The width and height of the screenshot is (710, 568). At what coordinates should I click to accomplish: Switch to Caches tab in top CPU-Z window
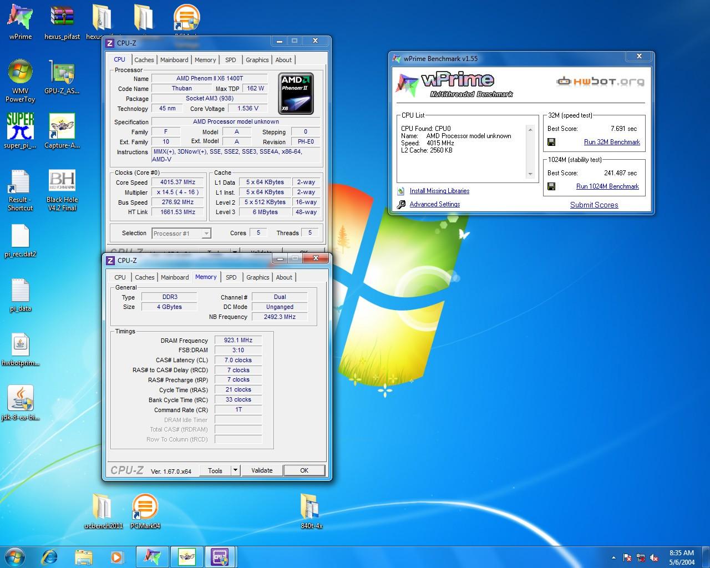pos(144,60)
